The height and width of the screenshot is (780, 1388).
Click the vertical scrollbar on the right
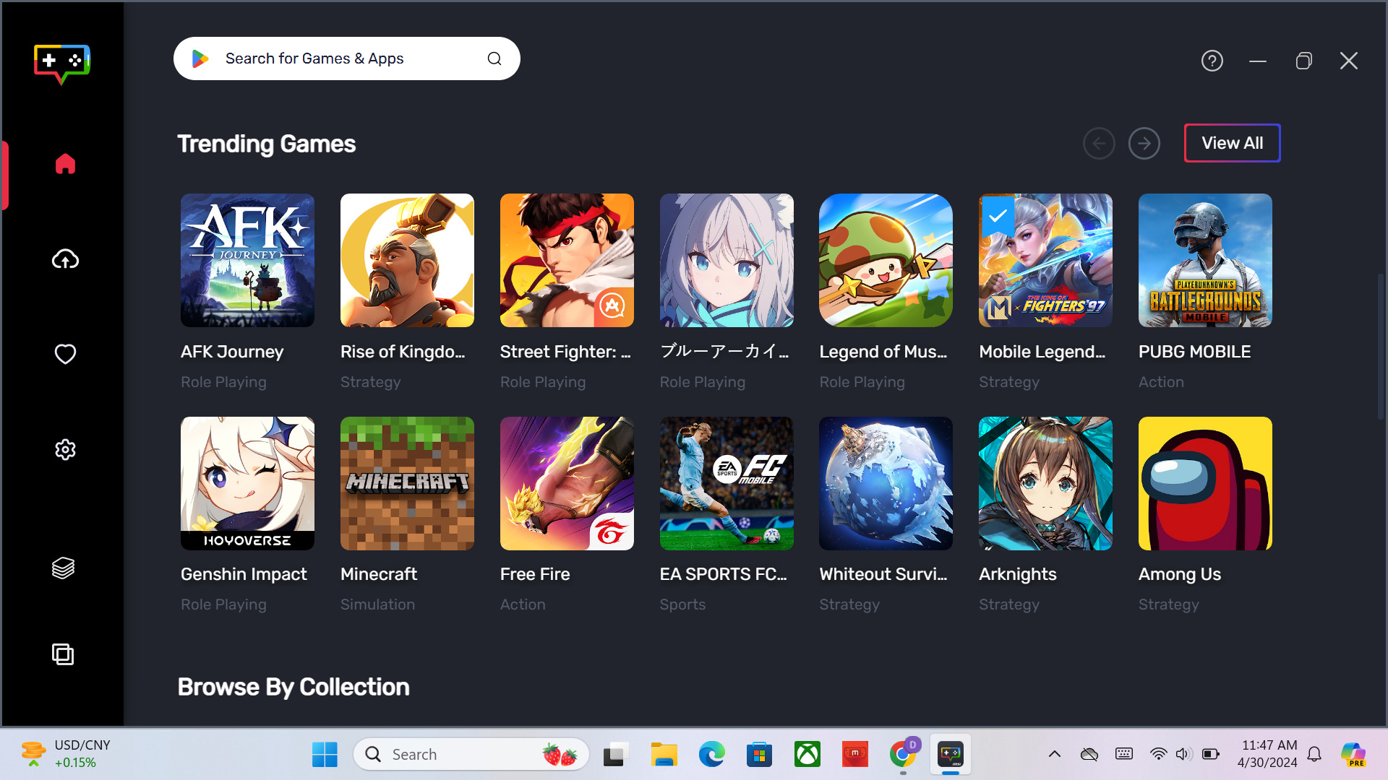click(x=1381, y=347)
